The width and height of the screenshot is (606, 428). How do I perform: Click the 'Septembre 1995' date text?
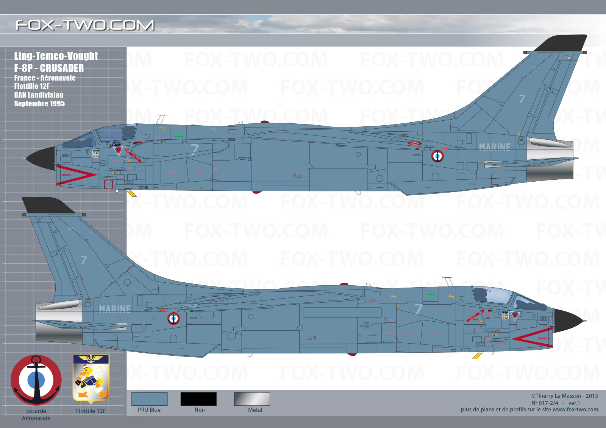point(39,104)
